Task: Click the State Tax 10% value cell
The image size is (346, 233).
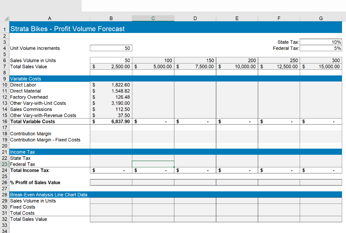Action: pyautogui.click(x=320, y=42)
